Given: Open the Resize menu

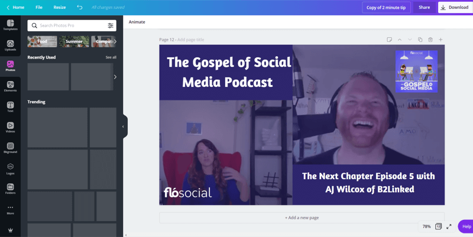Looking at the screenshot, I should [x=60, y=7].
